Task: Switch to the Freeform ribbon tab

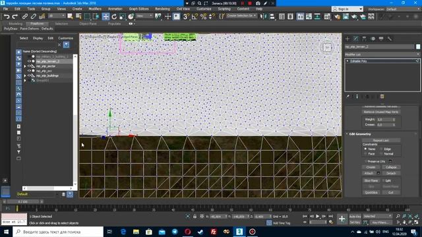Action: 37,24
